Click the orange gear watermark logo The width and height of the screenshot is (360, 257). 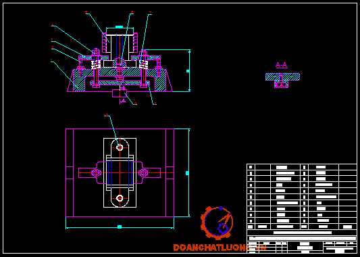(x=217, y=223)
